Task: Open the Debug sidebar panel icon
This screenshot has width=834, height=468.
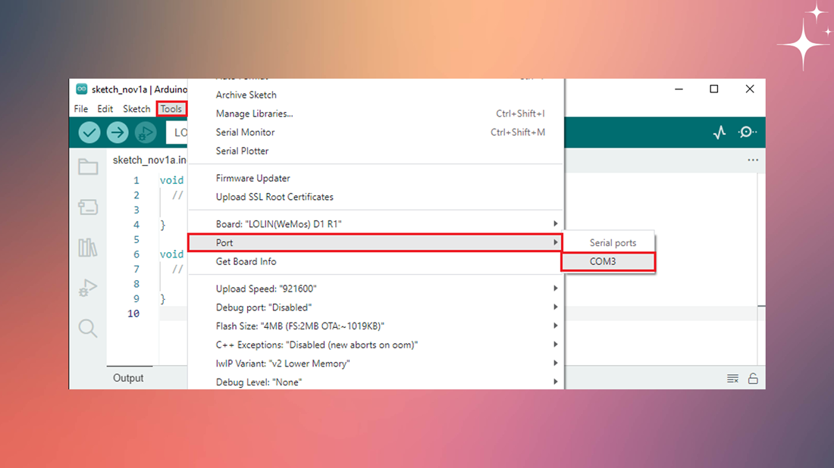Action: pyautogui.click(x=88, y=288)
